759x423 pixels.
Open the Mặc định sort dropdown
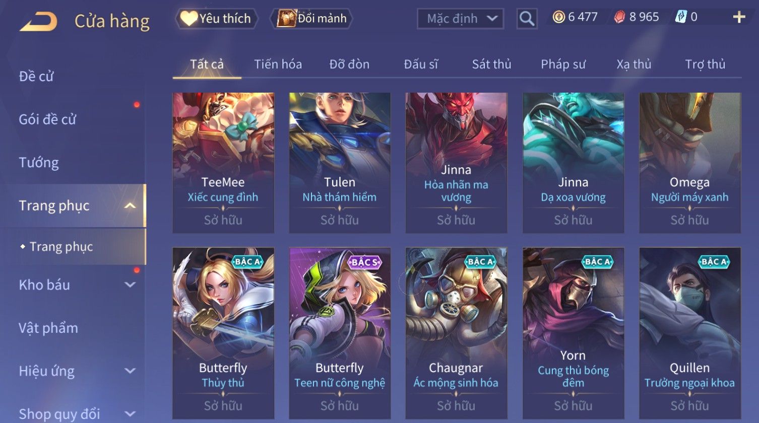(460, 19)
